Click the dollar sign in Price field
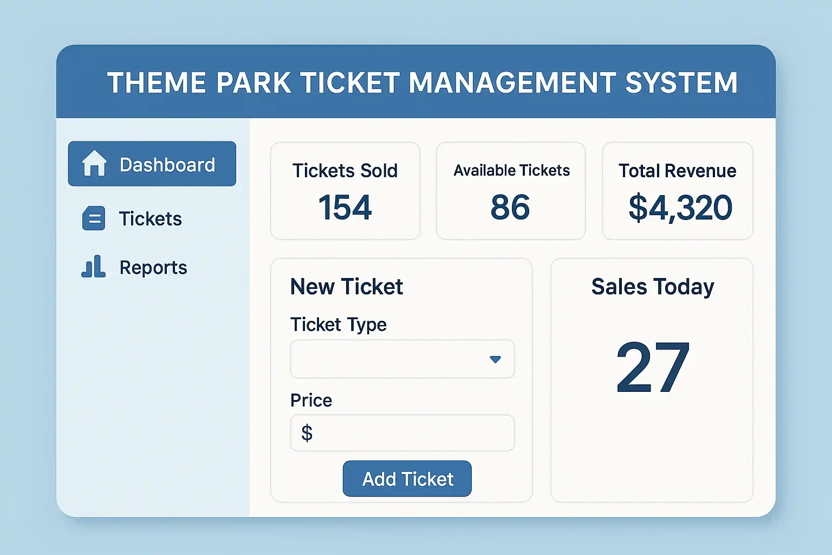832x555 pixels. tap(307, 433)
